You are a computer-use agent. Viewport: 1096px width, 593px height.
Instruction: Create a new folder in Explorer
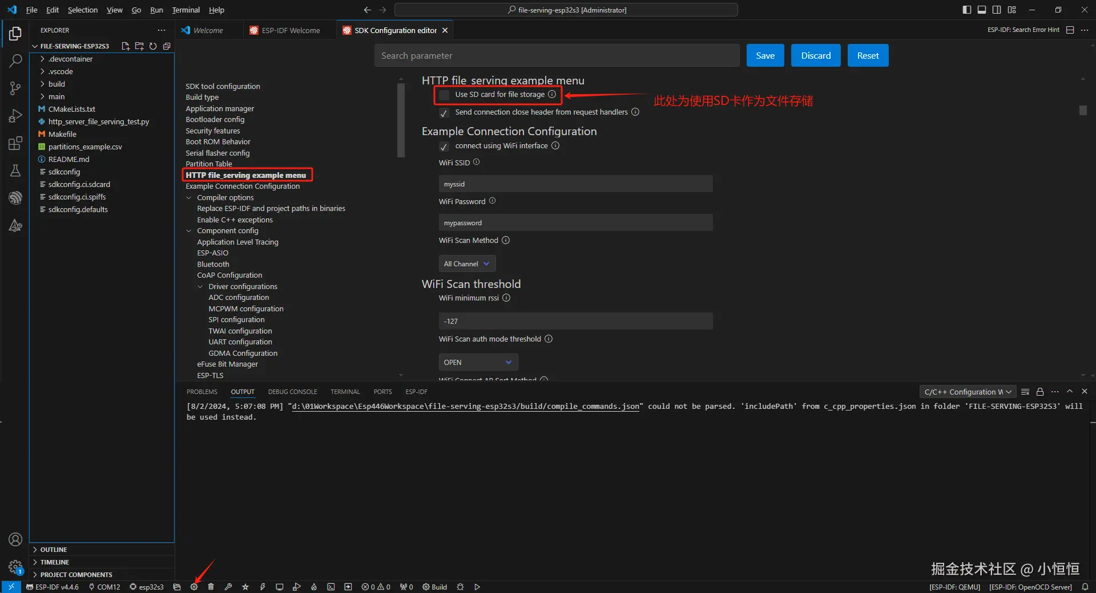click(139, 46)
